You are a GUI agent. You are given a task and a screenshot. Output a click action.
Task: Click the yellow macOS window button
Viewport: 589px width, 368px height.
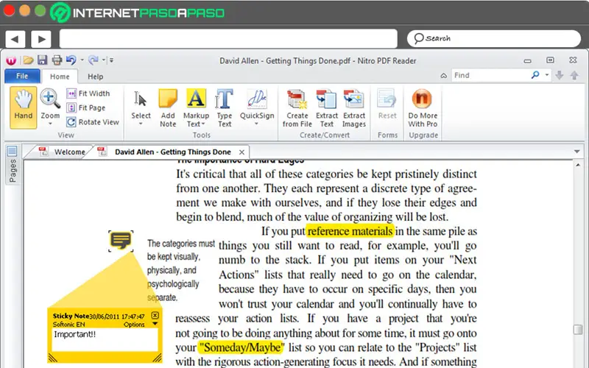click(25, 10)
